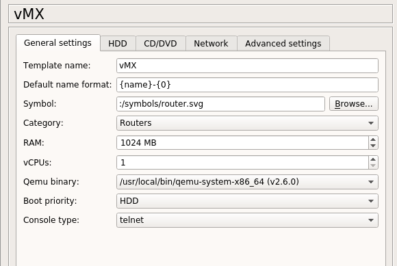Click the "Boot priority:" label
Image resolution: width=397 pixels, height=266 pixels.
pyautogui.click(x=50, y=201)
